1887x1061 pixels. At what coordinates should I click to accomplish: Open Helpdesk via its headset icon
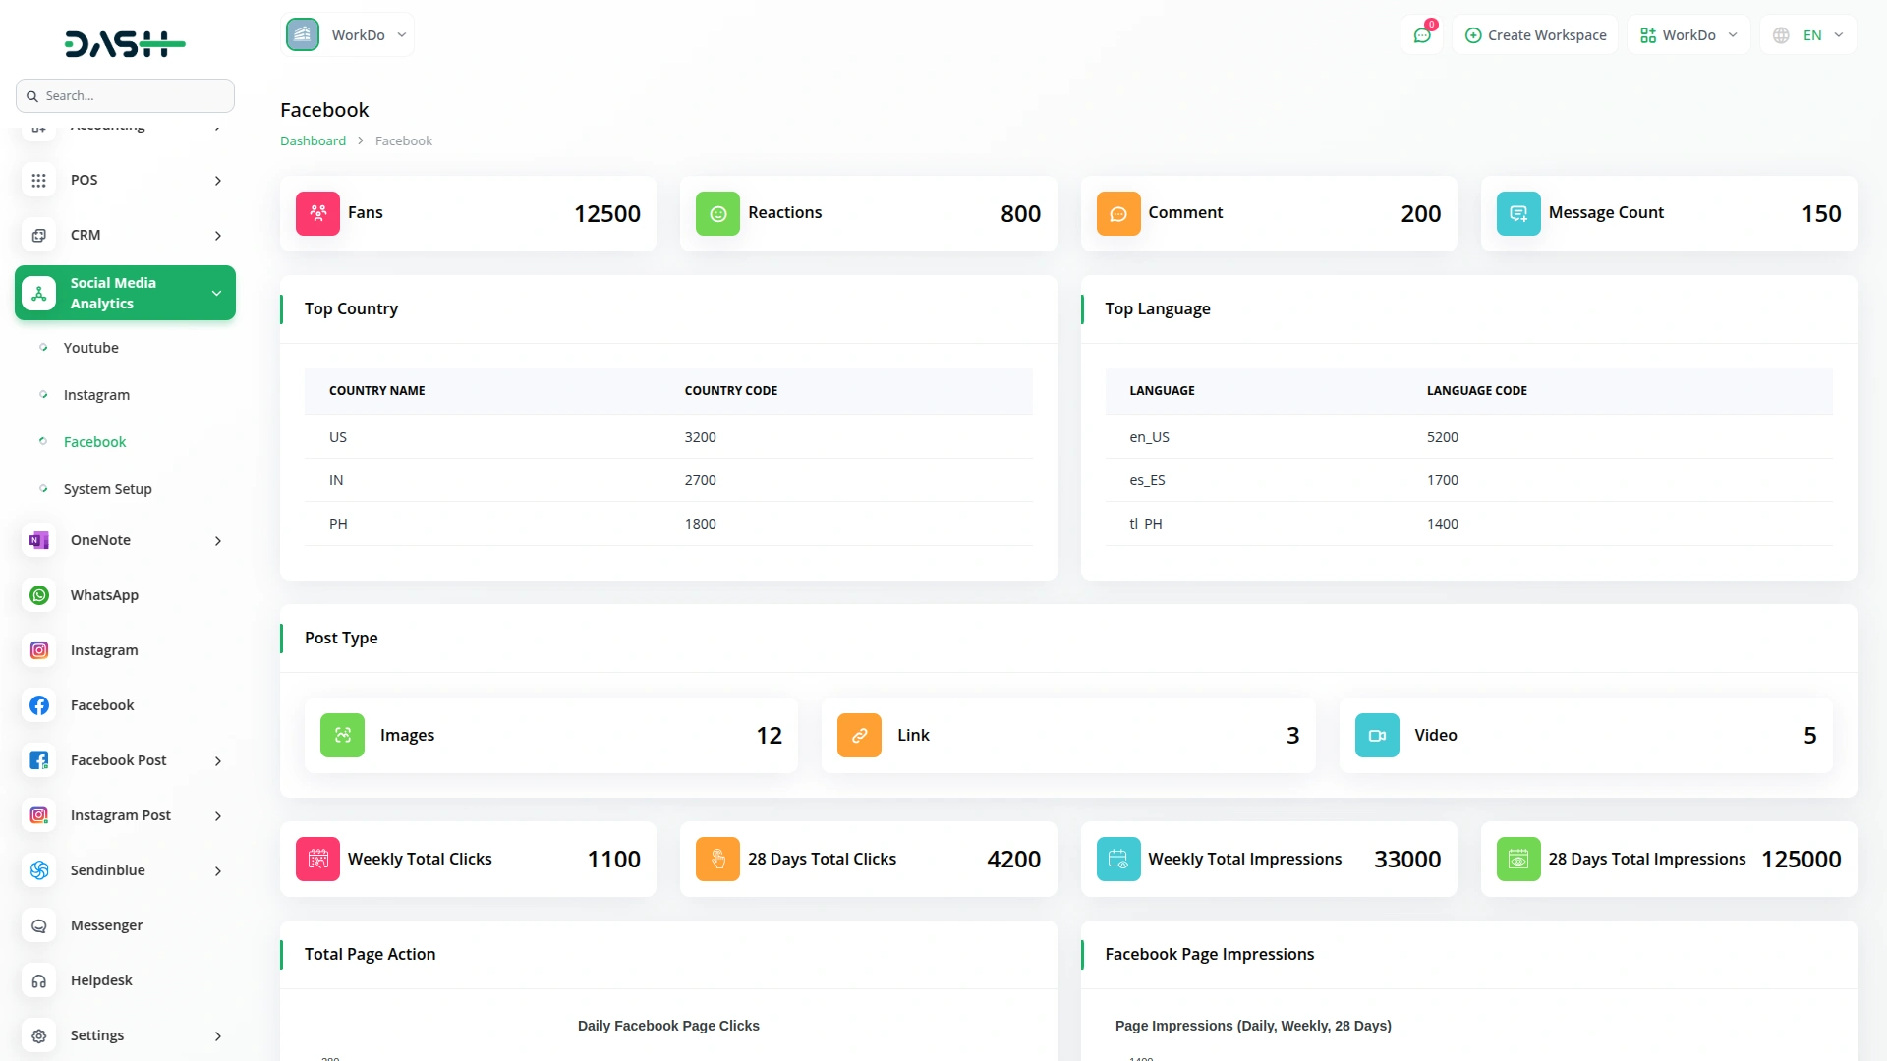point(38,980)
